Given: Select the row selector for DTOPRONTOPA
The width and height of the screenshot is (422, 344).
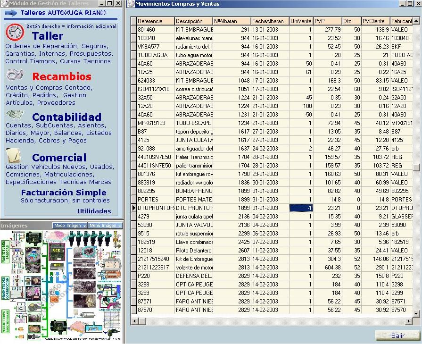Looking at the screenshot, I should (134, 208).
